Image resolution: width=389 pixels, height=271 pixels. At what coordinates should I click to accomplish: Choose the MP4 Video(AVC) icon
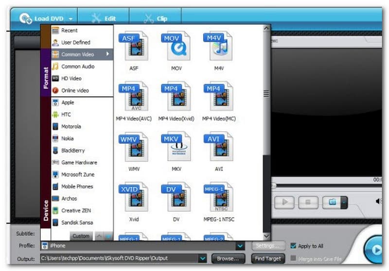133,97
